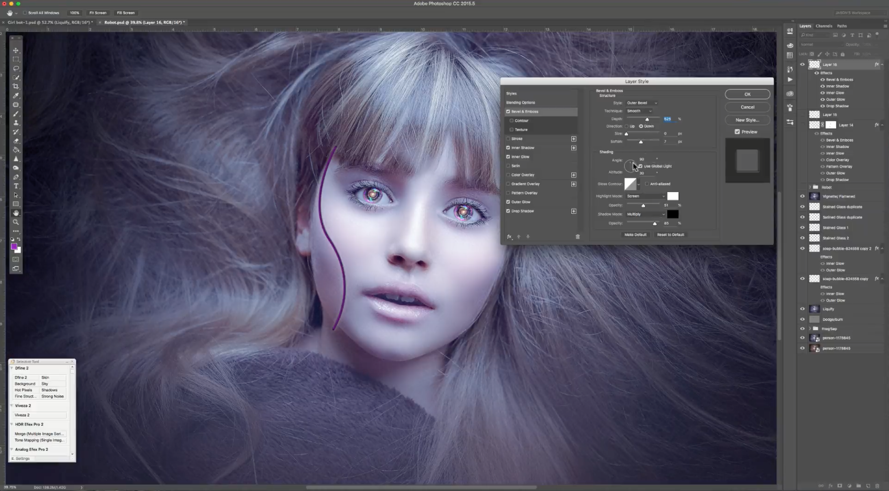This screenshot has width=889, height=491.
Task: Select the Girl bot-1.psd document tab
Action: click(x=48, y=22)
